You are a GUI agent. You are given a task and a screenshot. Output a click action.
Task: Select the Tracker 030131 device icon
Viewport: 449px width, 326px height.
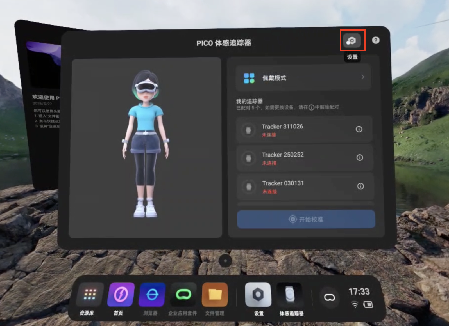(x=249, y=187)
